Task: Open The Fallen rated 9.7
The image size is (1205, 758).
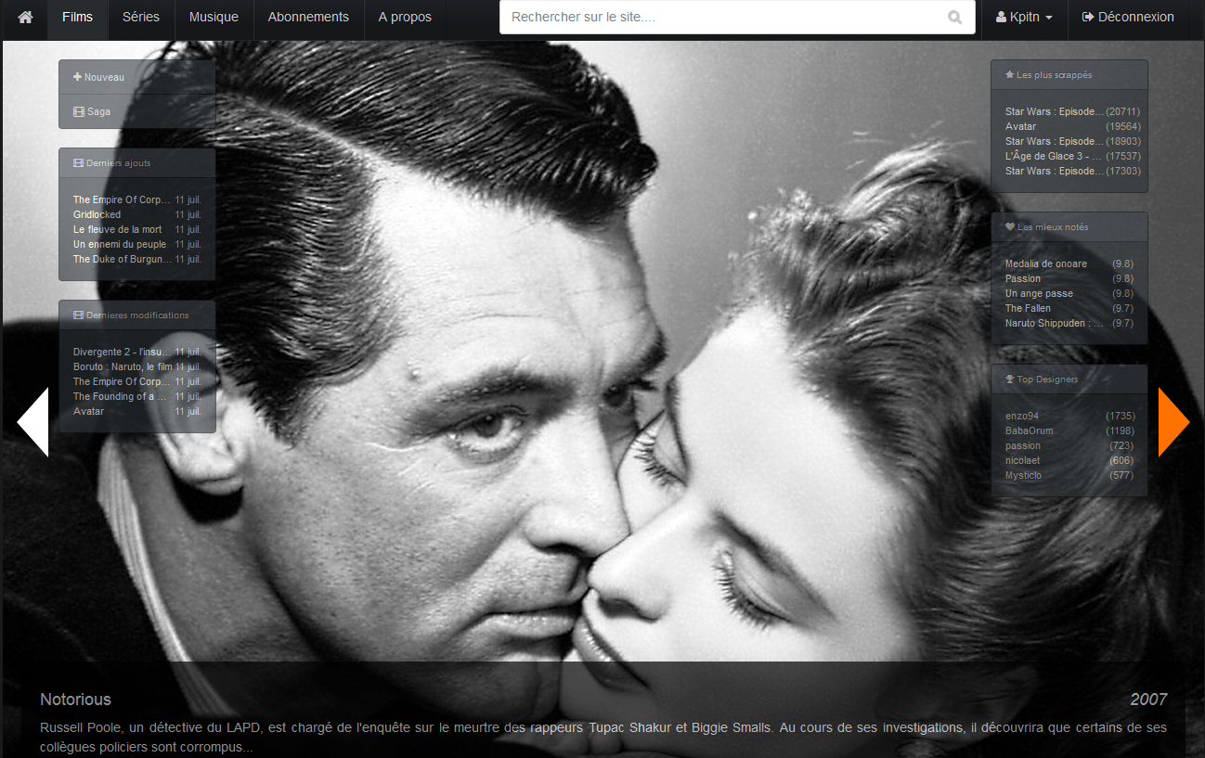Action: coord(1028,308)
